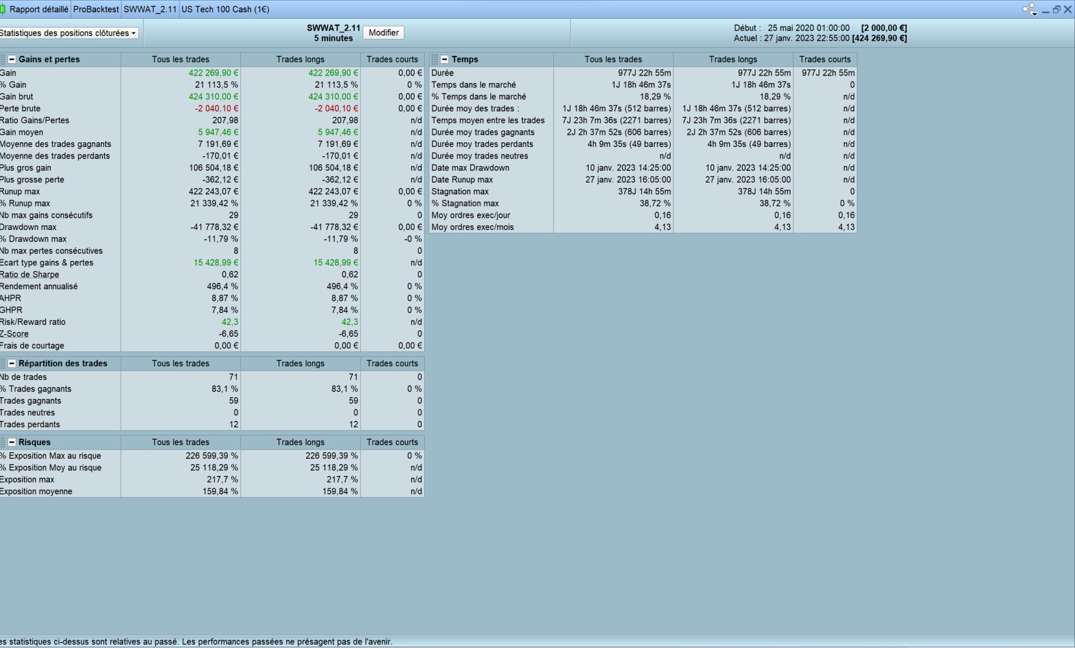Collapse the Temps section
This screenshot has height=648, width=1075.
click(445, 59)
